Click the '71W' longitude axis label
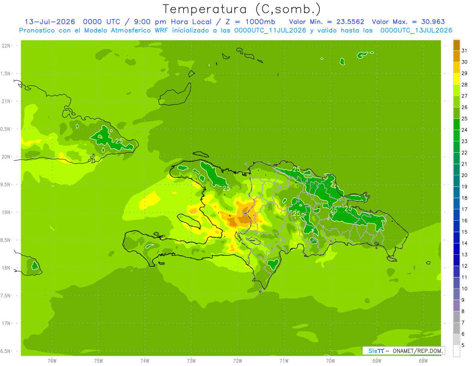Viewport: 475px width, 366px height. click(284, 361)
